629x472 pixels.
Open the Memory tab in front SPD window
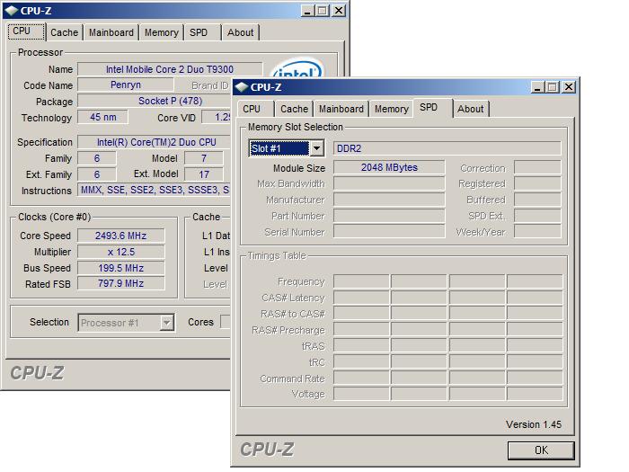click(391, 109)
